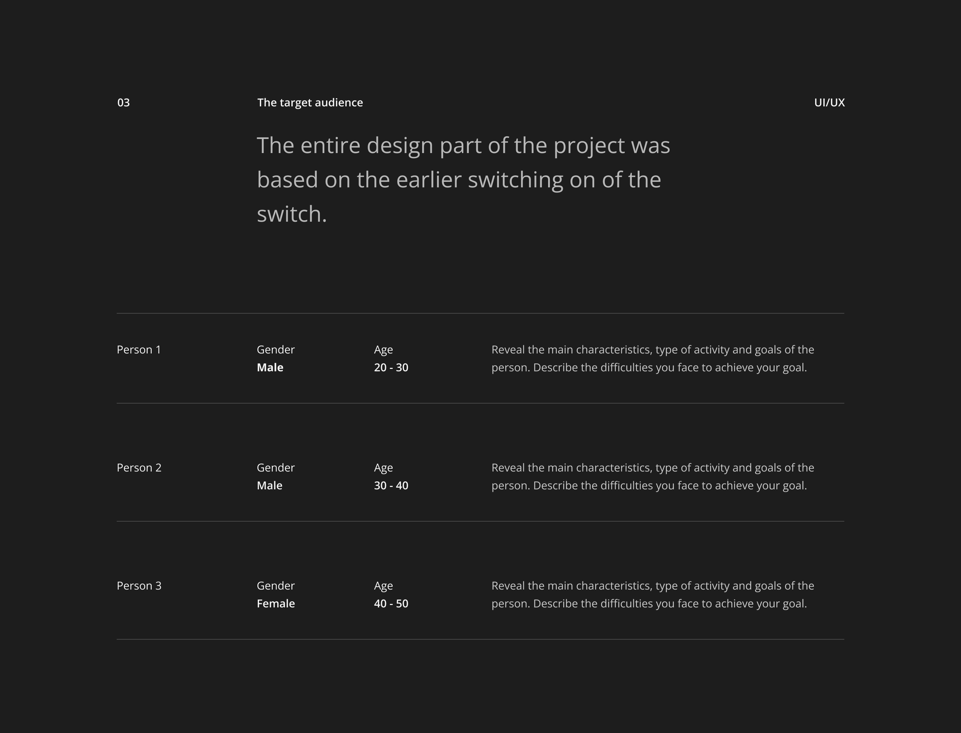This screenshot has height=733, width=961.
Task: Click Person 2's 'Male' gender value
Action: click(269, 486)
